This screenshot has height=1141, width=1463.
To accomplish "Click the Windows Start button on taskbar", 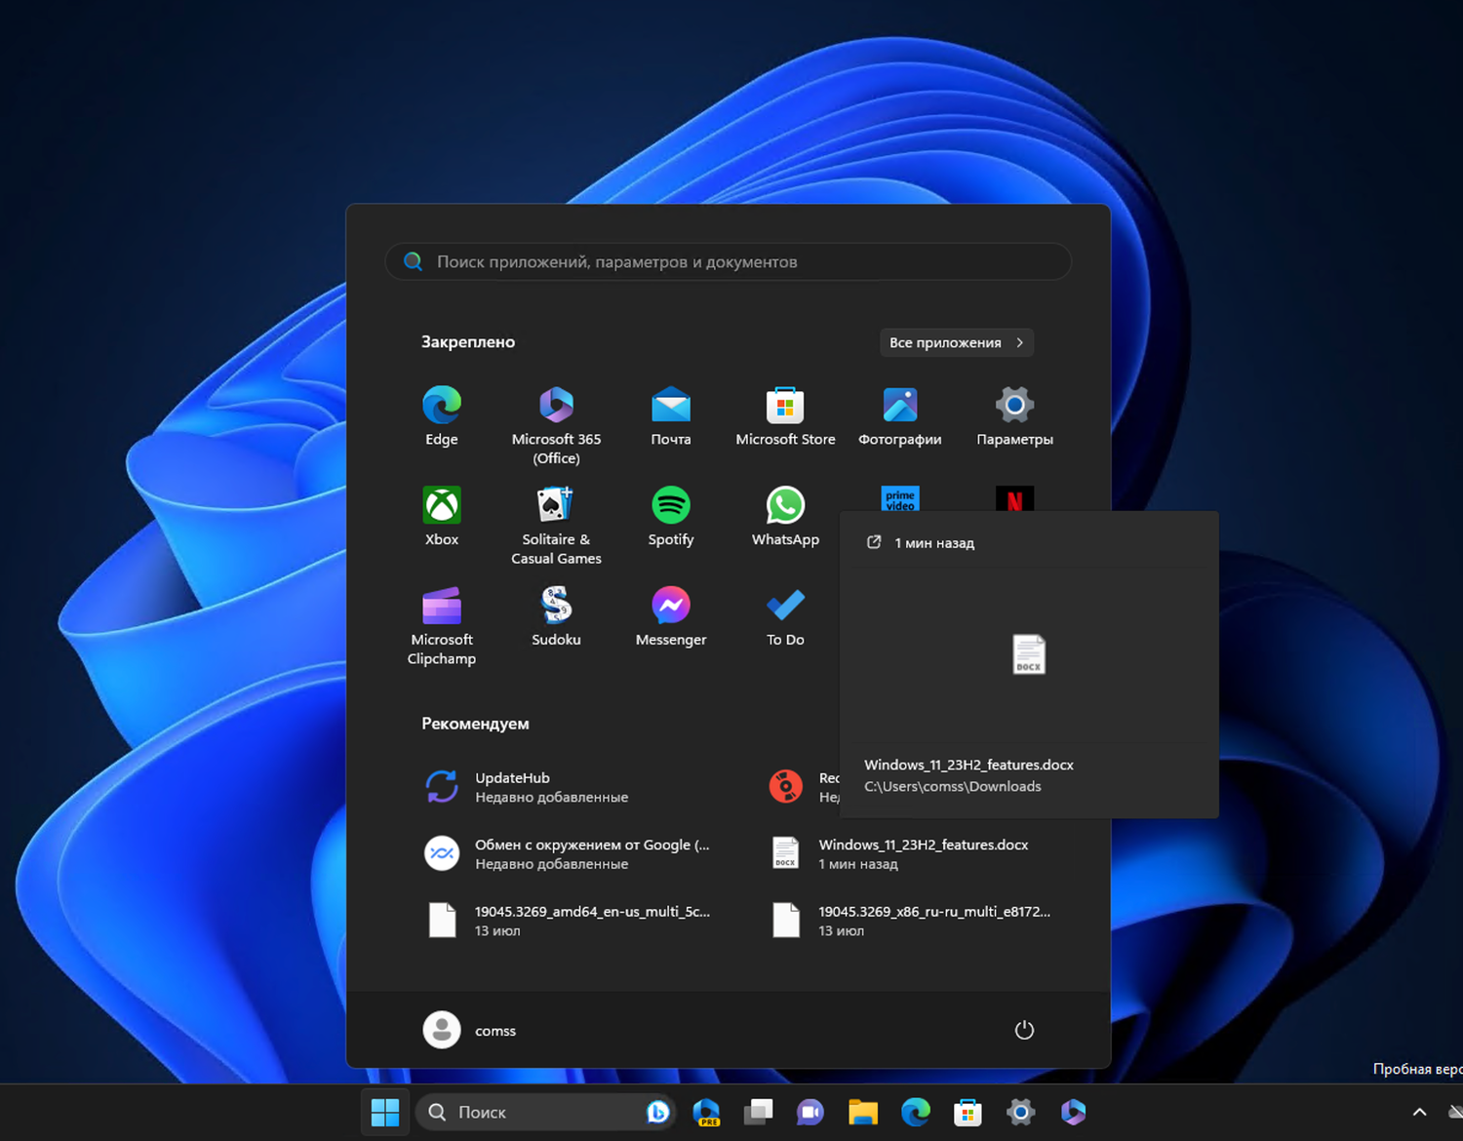I will [x=385, y=1112].
